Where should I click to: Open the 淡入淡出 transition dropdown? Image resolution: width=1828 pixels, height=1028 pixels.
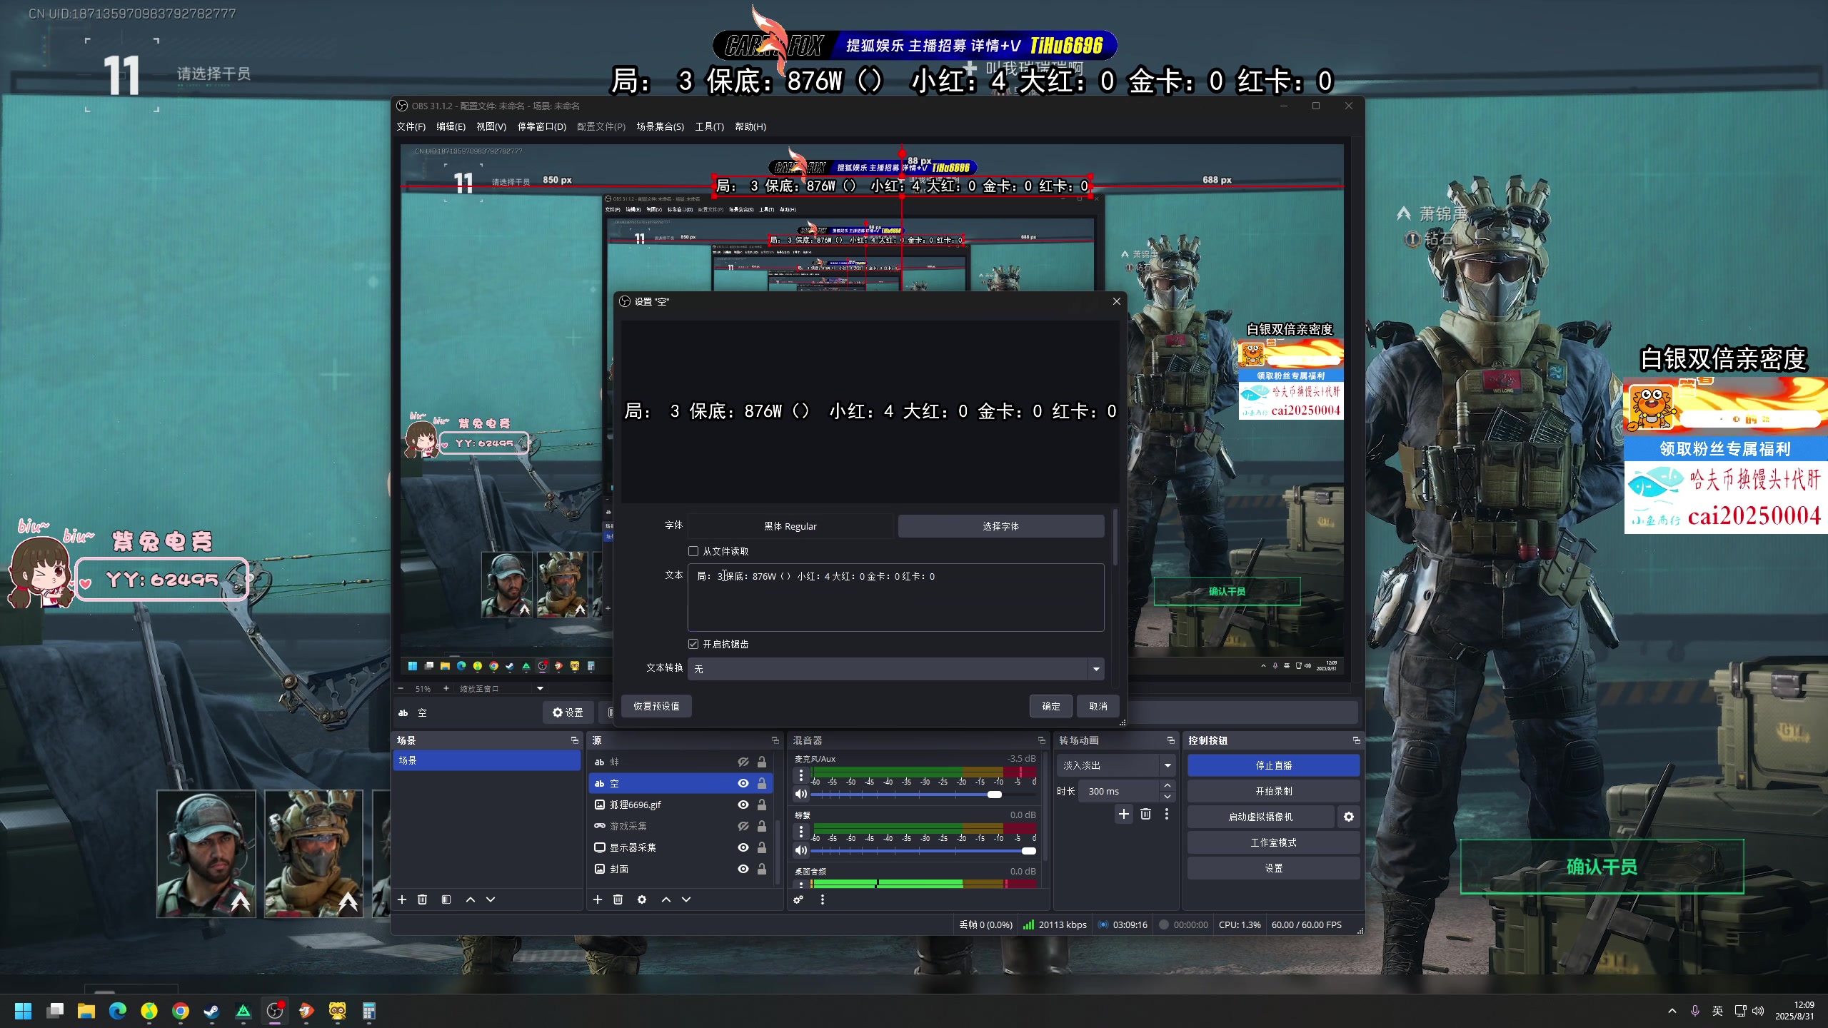1115,765
